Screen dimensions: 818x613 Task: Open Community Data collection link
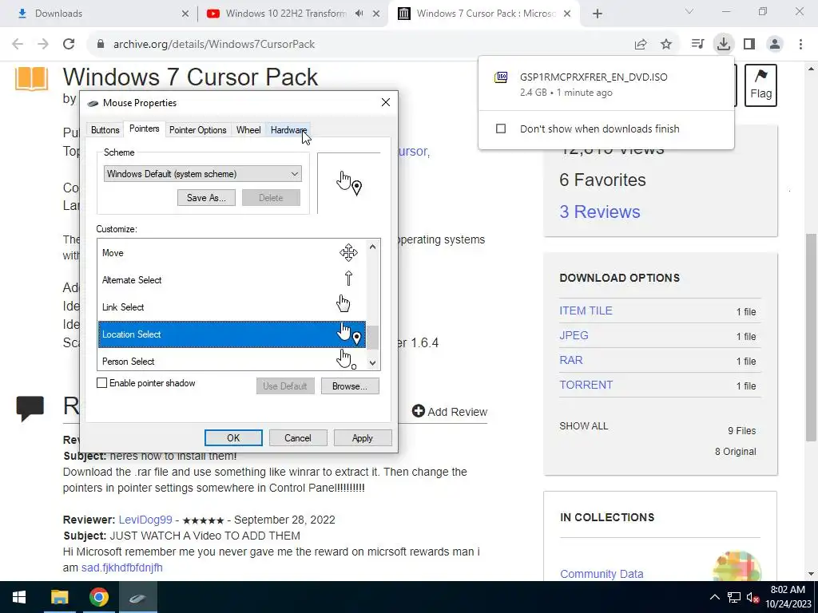point(602,574)
